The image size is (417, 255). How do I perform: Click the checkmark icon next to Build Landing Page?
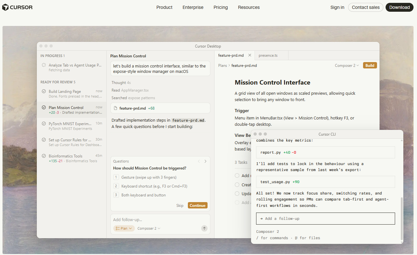[44, 91]
